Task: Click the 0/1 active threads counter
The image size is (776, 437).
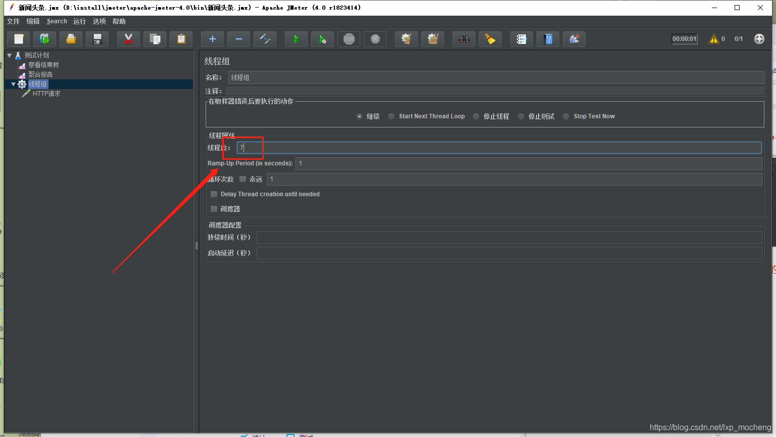Action: click(x=739, y=39)
